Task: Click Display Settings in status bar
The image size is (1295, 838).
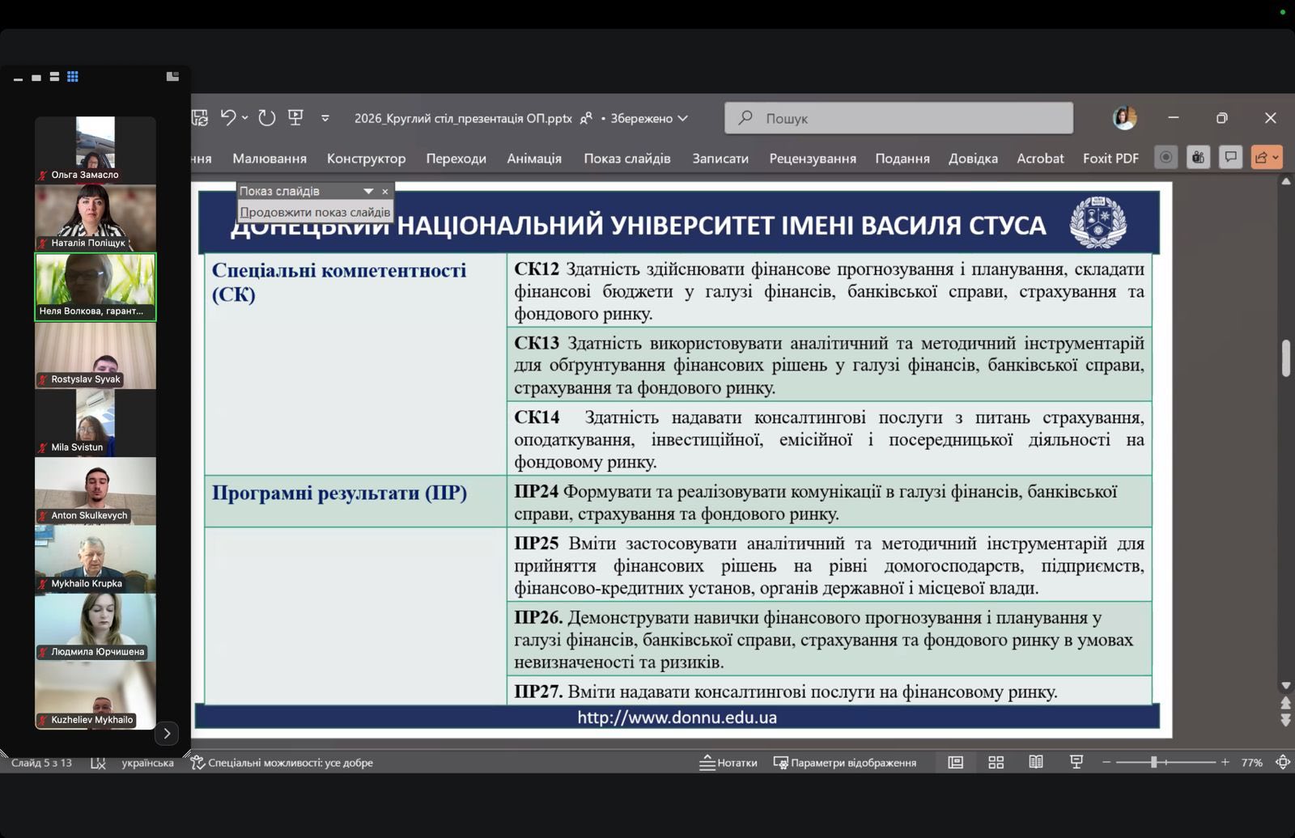Action: coord(845,763)
